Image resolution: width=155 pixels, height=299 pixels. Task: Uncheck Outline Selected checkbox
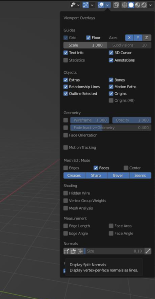(66, 94)
